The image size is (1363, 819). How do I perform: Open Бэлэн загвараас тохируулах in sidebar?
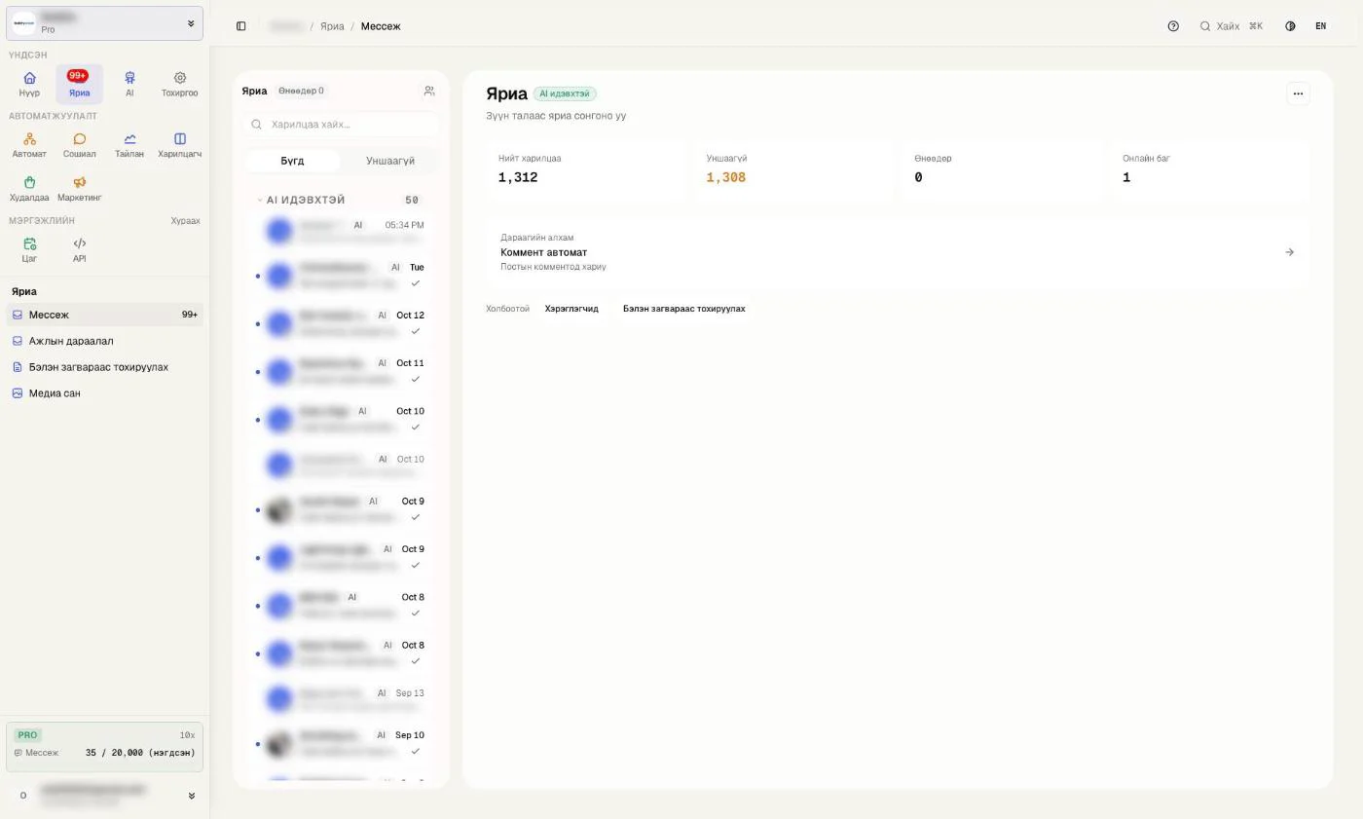coord(104,367)
